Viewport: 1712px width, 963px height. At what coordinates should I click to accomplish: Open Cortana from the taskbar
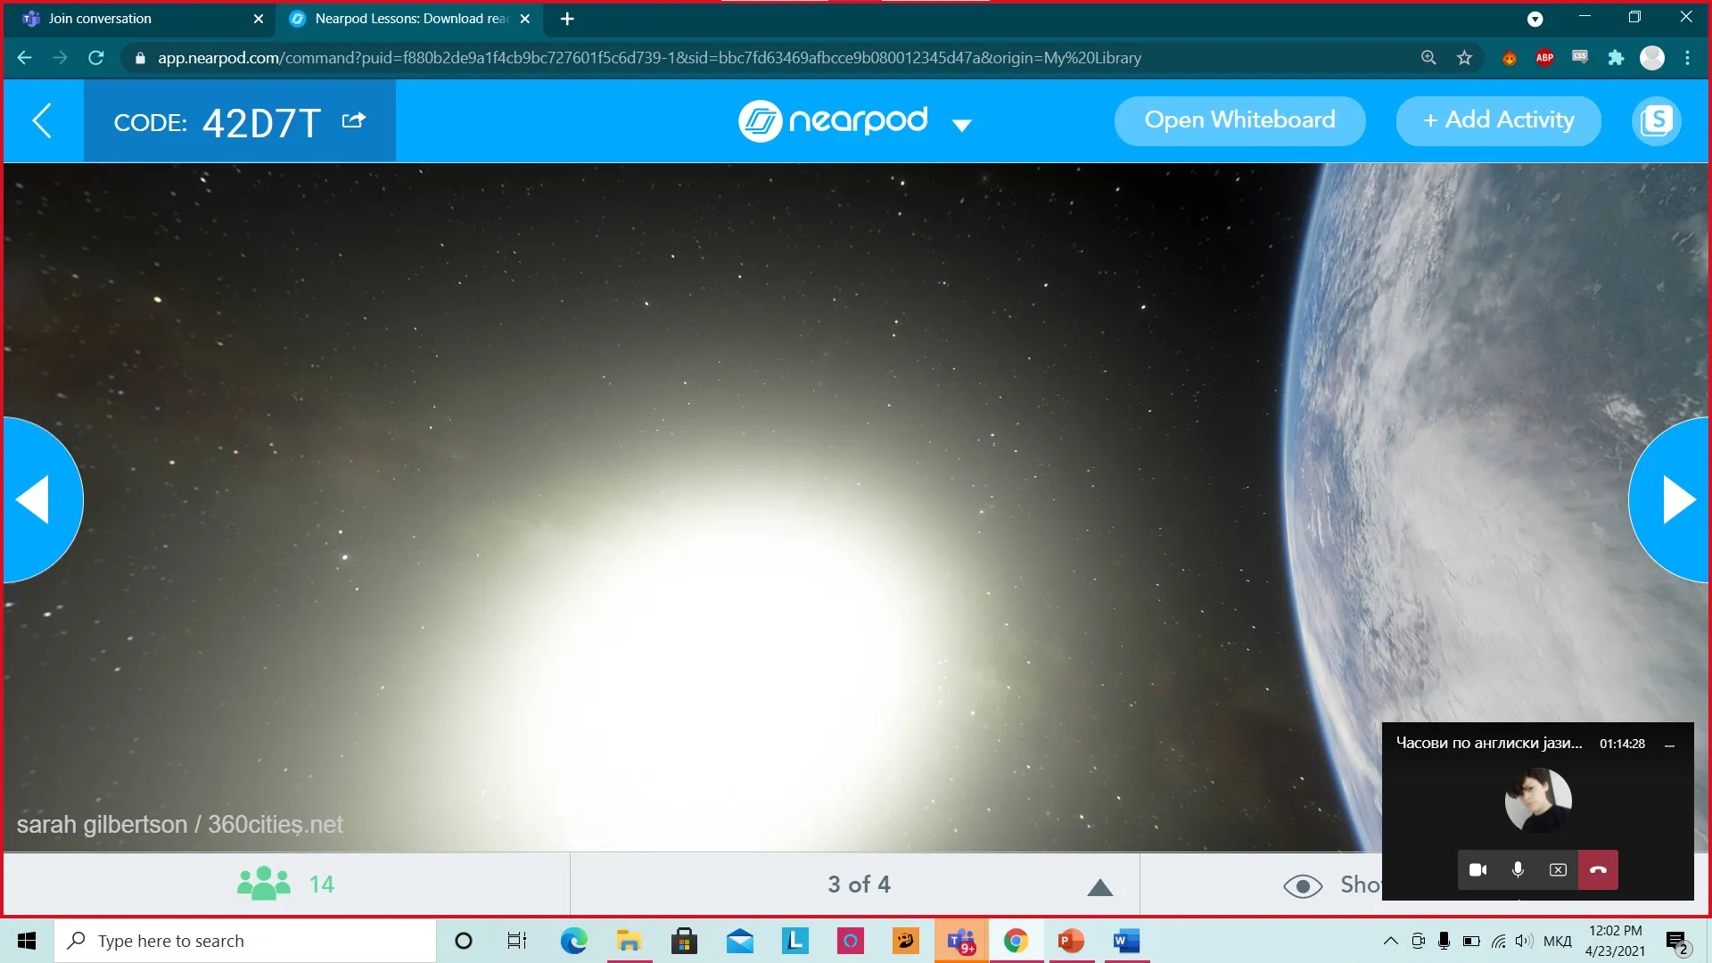(x=464, y=941)
